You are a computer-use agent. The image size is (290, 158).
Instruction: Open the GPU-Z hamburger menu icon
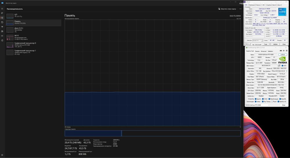pyautogui.click(x=287, y=51)
